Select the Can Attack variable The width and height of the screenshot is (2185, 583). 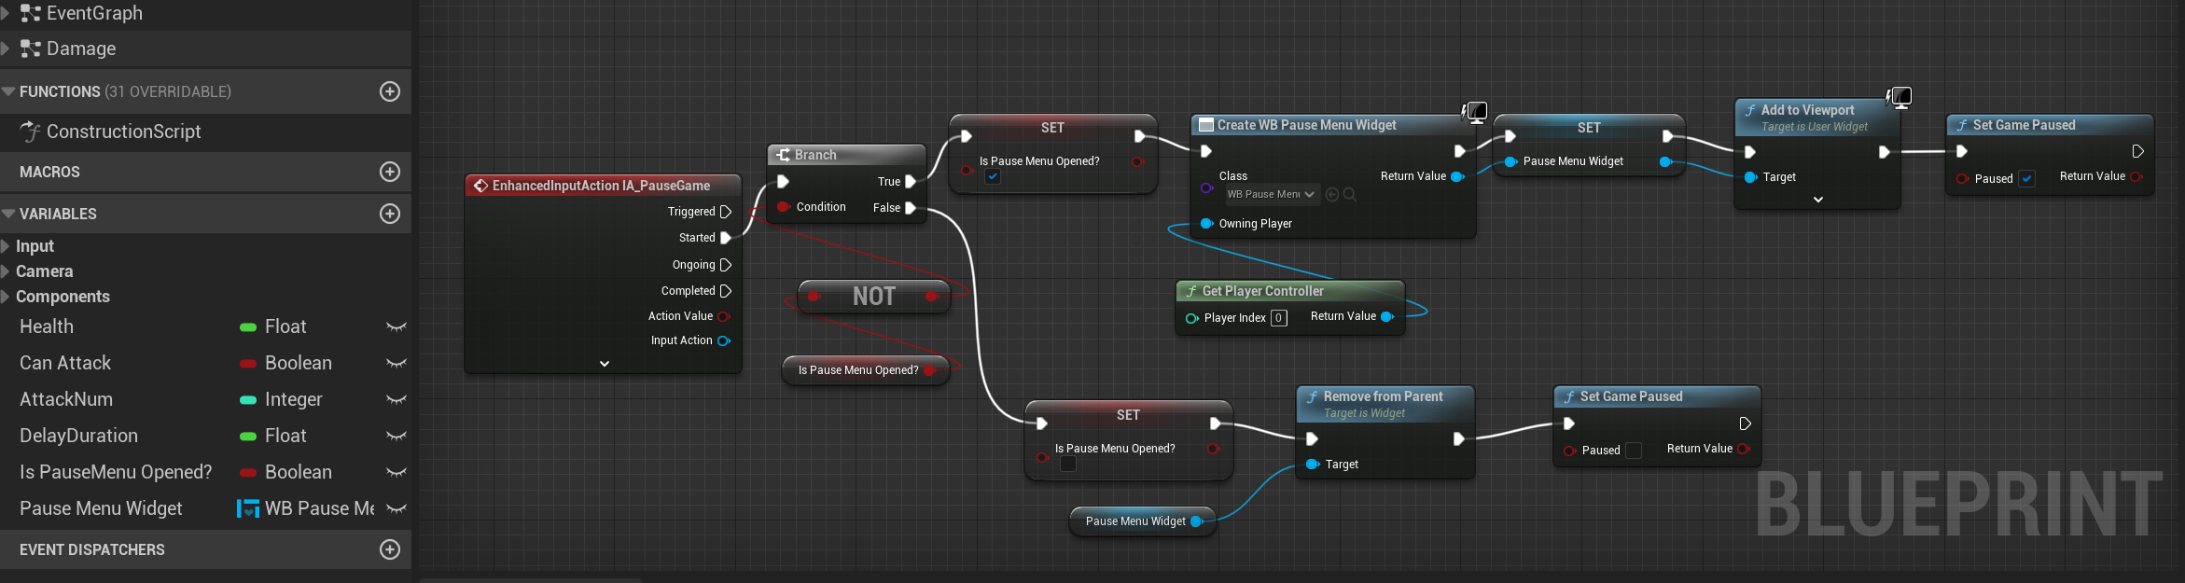click(x=65, y=363)
